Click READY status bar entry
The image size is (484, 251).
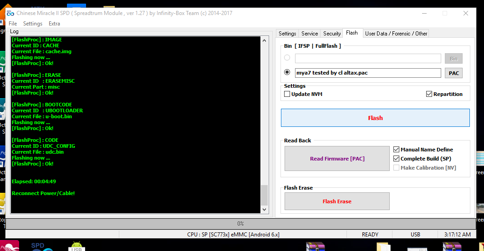coord(370,234)
